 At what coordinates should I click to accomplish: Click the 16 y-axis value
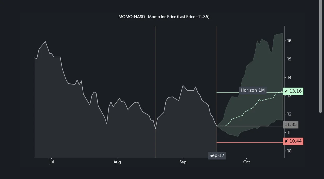[289, 41]
